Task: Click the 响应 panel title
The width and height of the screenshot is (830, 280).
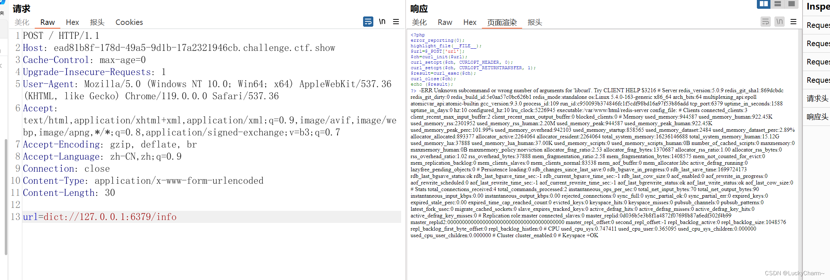Action: click(x=419, y=9)
